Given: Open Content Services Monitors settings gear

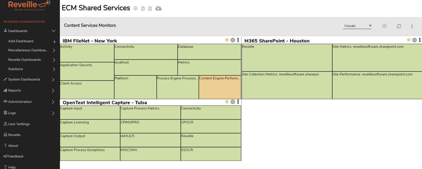Looking at the screenshot, I should [x=384, y=26].
